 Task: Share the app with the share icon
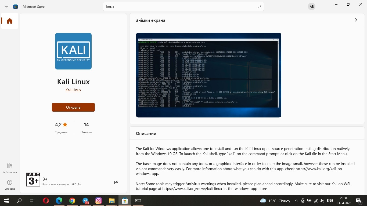click(116, 182)
